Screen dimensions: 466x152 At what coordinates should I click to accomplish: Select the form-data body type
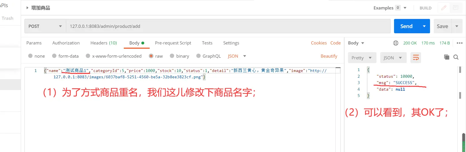(65, 56)
